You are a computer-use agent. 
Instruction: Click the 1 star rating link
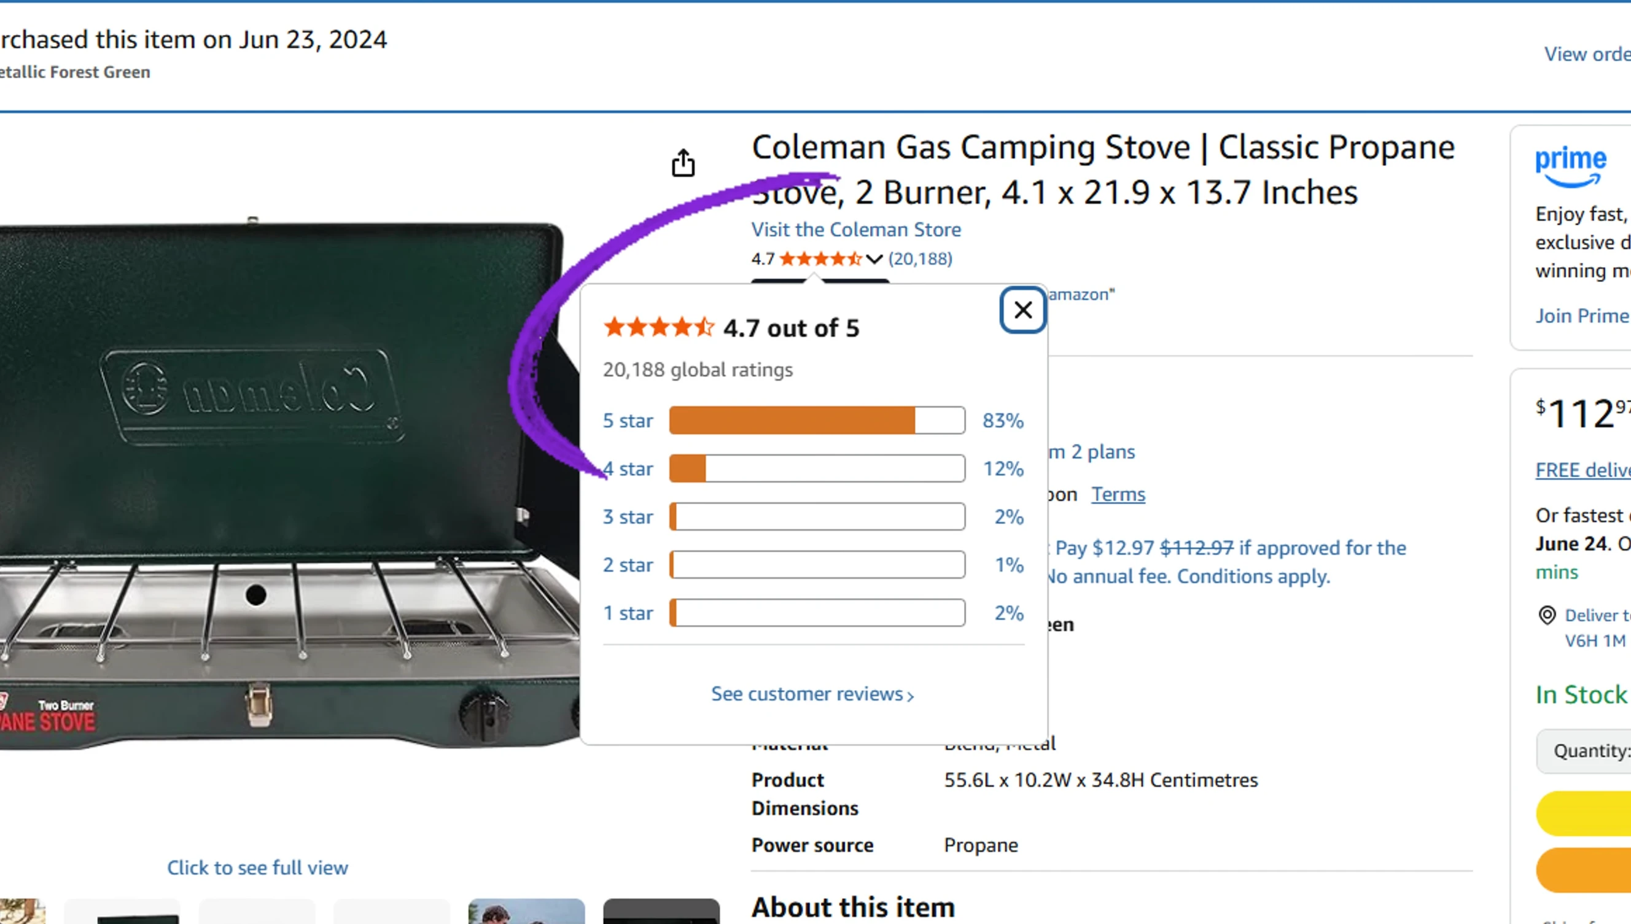628,613
